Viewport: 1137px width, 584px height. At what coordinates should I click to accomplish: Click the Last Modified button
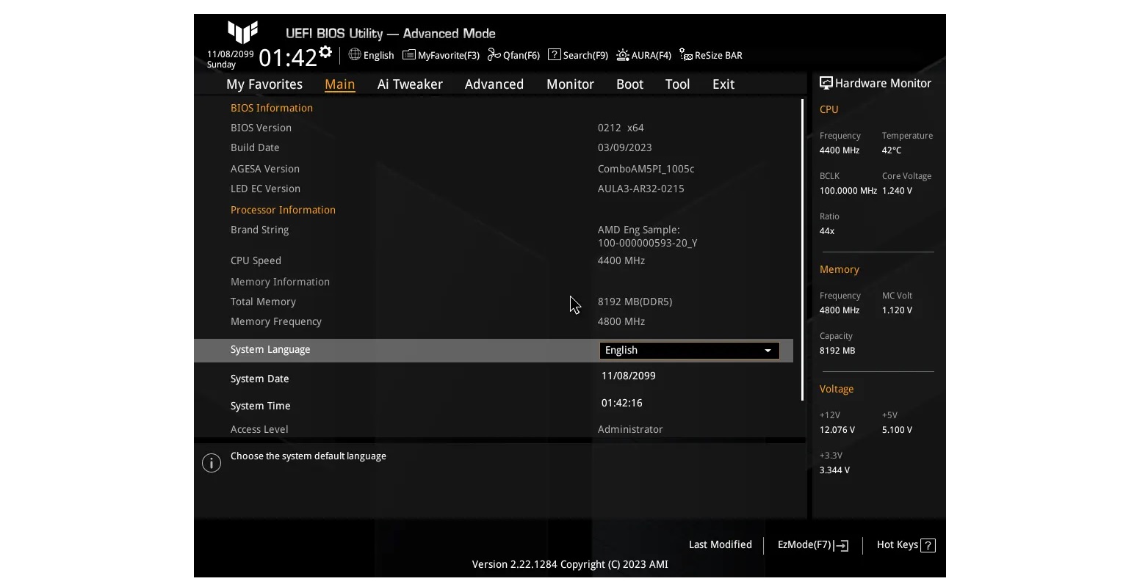tap(720, 544)
